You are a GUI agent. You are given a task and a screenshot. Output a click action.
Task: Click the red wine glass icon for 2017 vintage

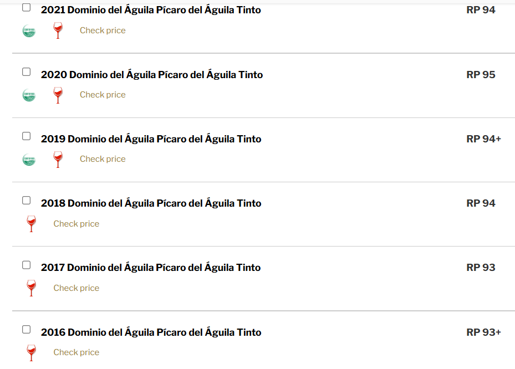[x=31, y=288]
